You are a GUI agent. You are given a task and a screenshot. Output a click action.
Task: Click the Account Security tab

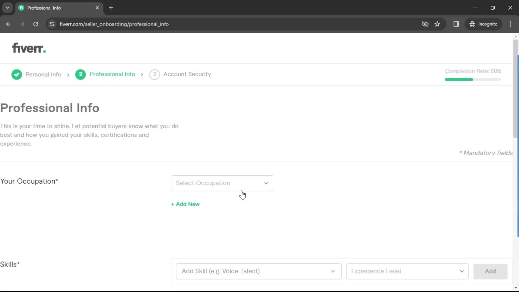(x=187, y=74)
